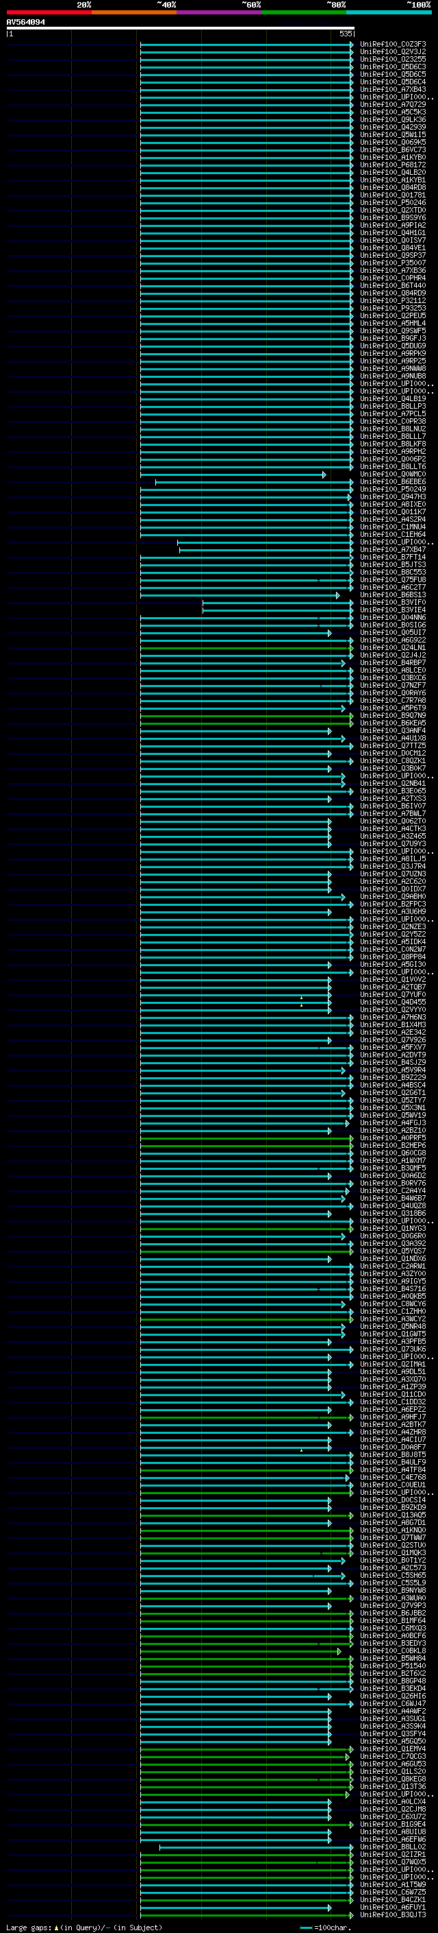Select the cyan ~100% identity legend segment
Viewport: 438px width, 1933px height.
click(x=389, y=12)
